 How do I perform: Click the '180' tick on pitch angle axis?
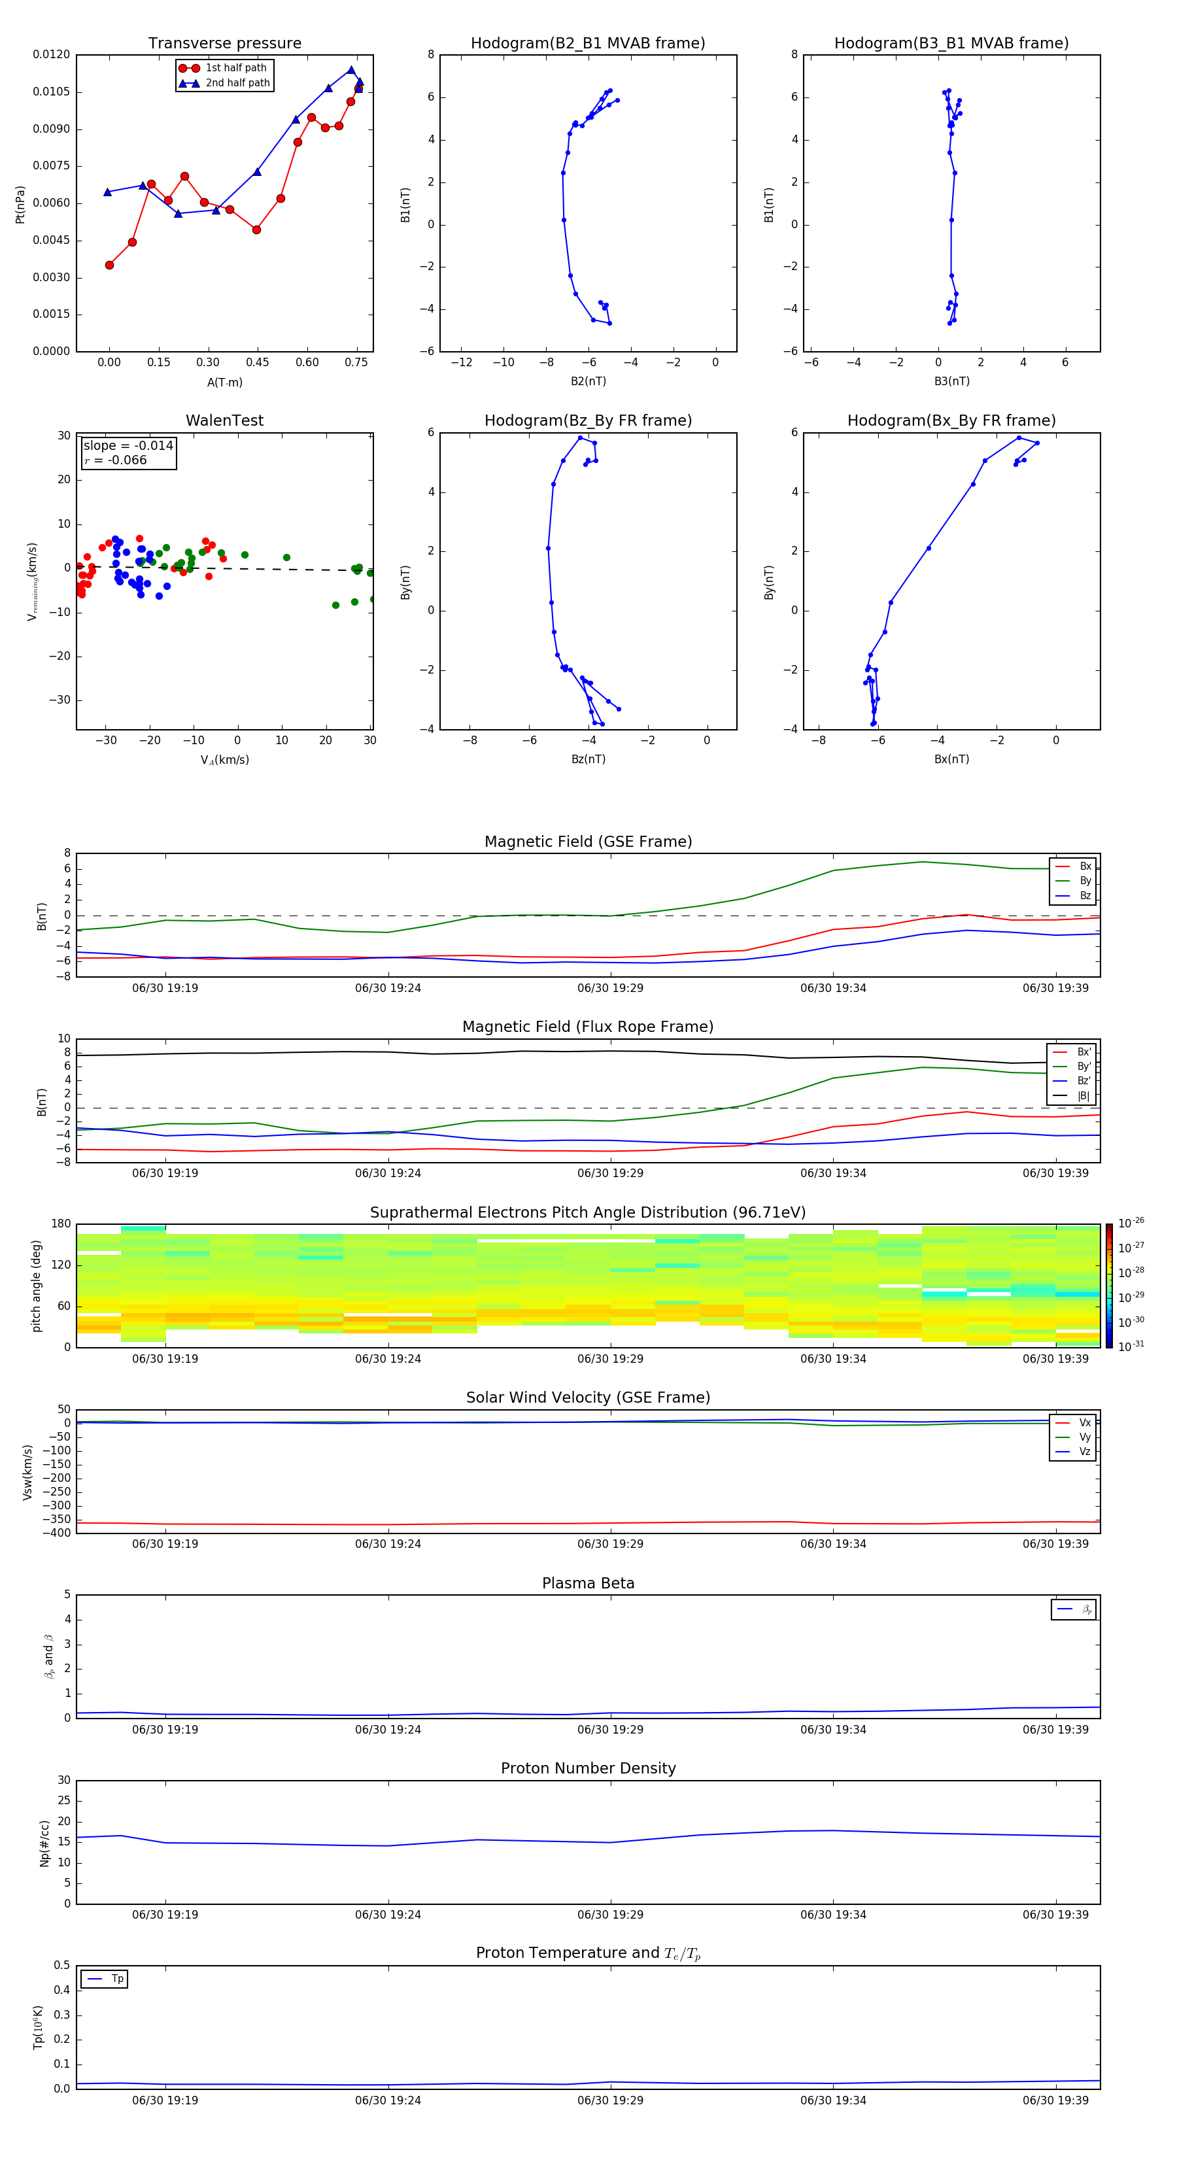(61, 1224)
